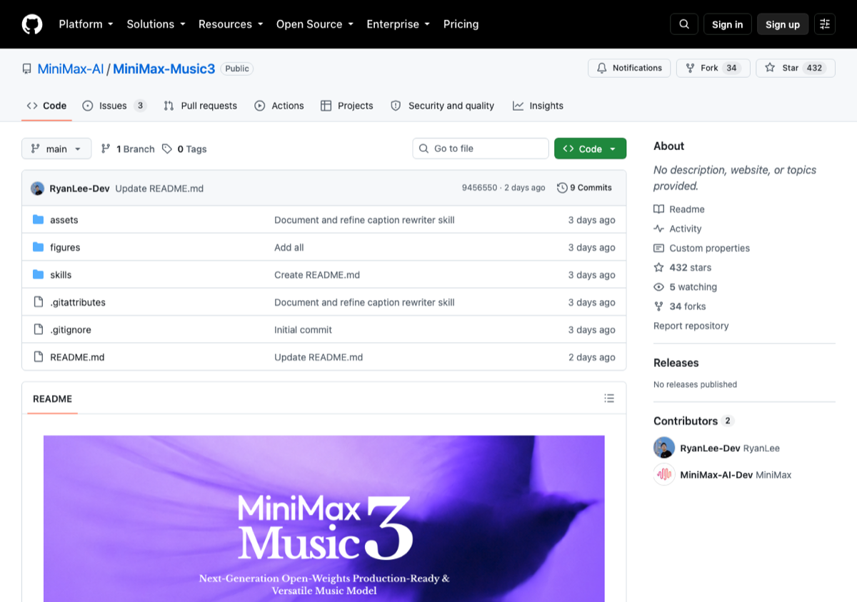Click the clock history icon beside 9 Commits
857x602 pixels.
[562, 188]
